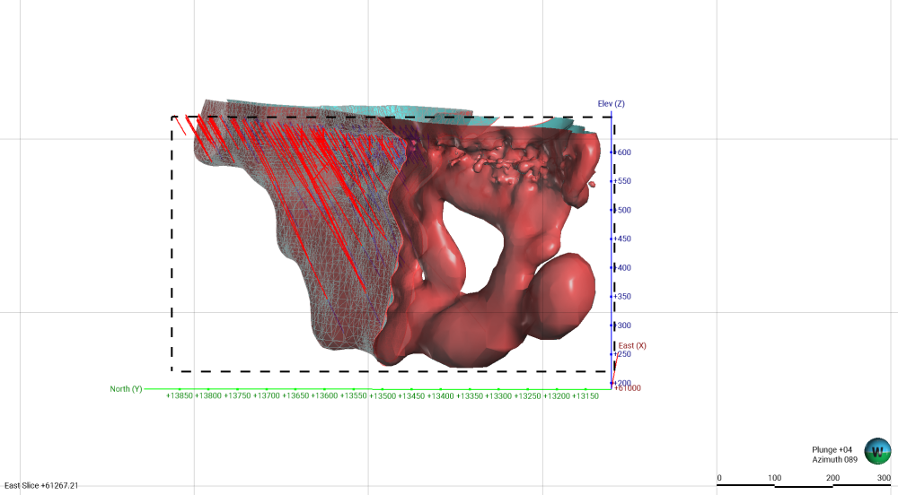898x495 pixels.
Task: Click the Elev (Z) axis label
Action: click(x=611, y=103)
